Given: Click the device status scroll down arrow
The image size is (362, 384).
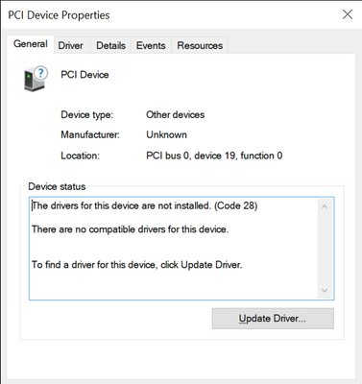Looking at the screenshot, I should coord(325,290).
